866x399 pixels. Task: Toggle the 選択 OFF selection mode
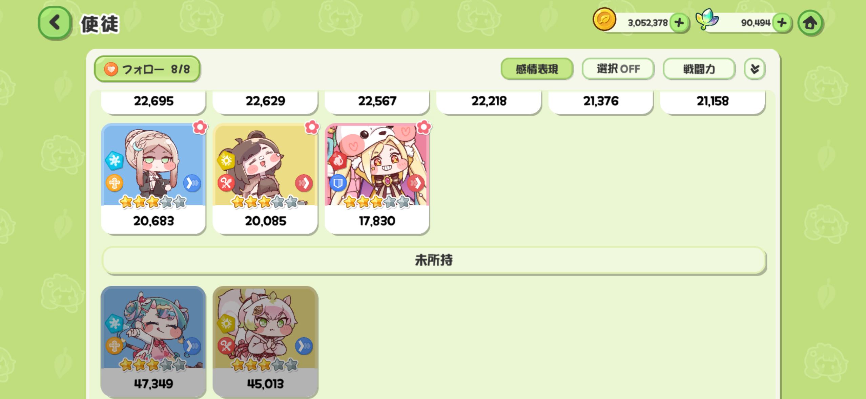click(x=618, y=69)
